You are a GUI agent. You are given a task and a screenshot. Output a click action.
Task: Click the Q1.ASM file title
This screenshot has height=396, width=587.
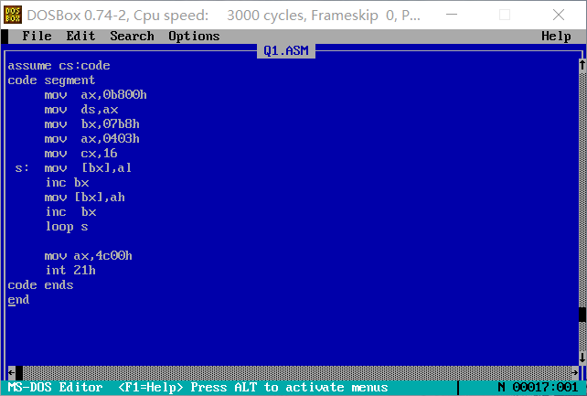click(286, 50)
